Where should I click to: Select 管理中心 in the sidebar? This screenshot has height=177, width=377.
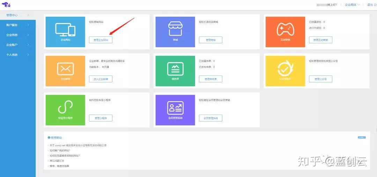pos(18,15)
